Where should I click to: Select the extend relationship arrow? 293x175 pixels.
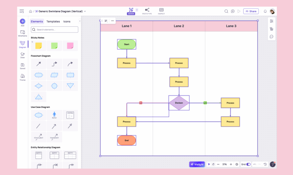tap(54, 137)
